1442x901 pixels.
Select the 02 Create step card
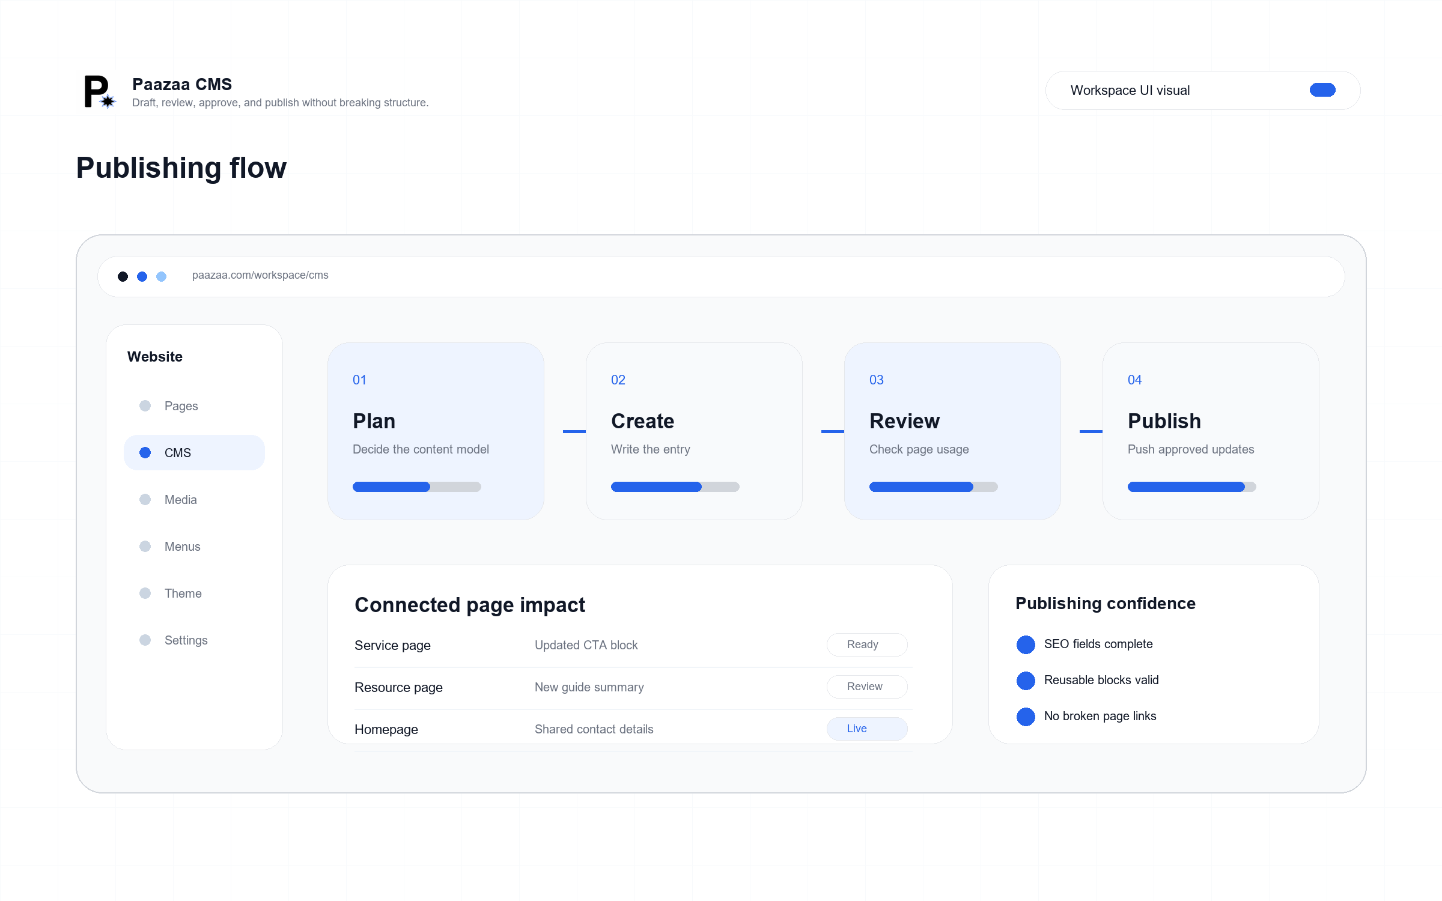tap(694, 431)
